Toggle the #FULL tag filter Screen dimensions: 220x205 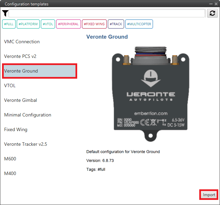(x=9, y=24)
